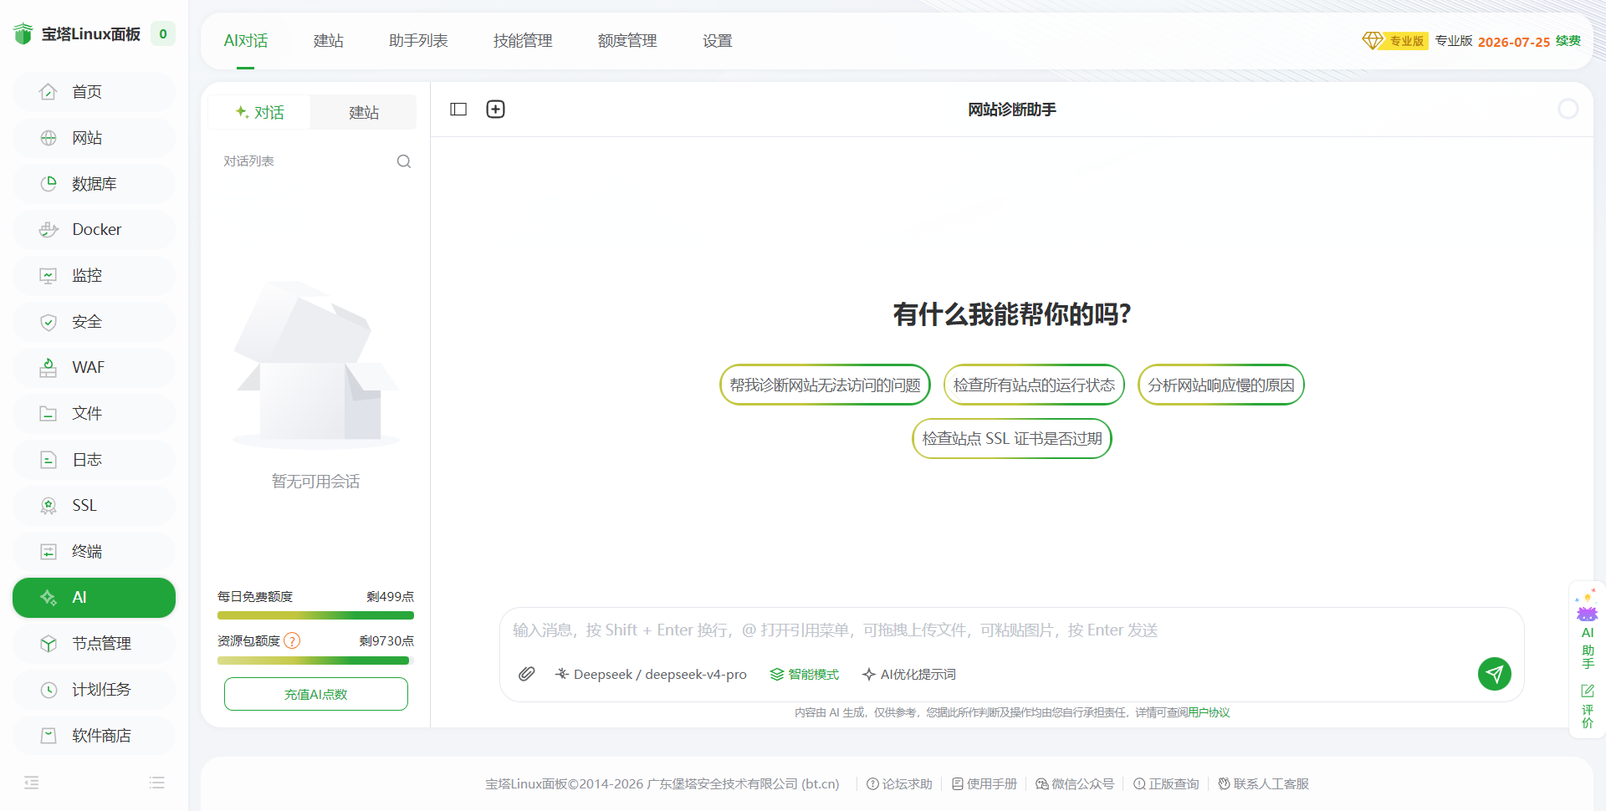Toggle the AI优化提示词 option
Screen dimensions: 1606x811
909,674
